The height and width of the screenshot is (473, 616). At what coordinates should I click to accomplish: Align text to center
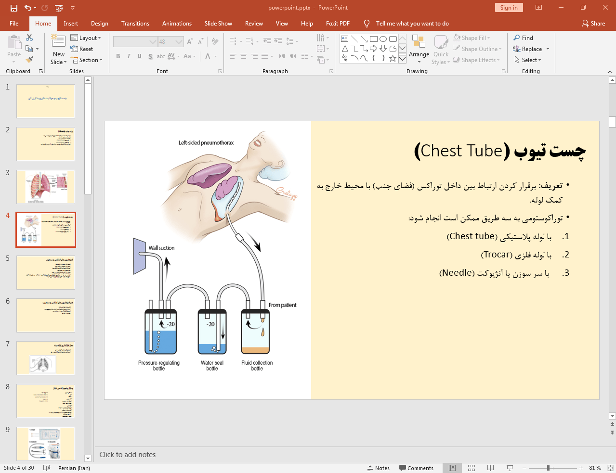[x=244, y=56]
